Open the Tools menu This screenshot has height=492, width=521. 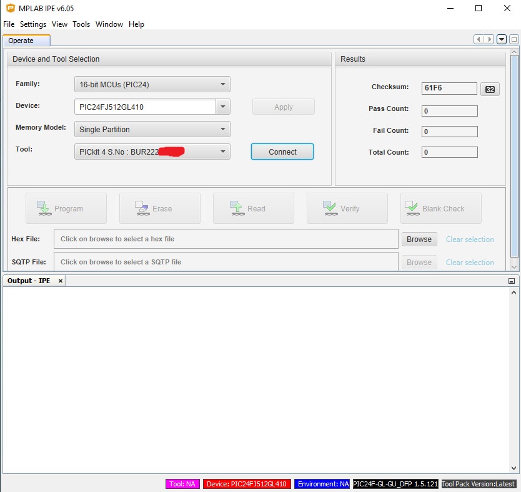(x=81, y=24)
